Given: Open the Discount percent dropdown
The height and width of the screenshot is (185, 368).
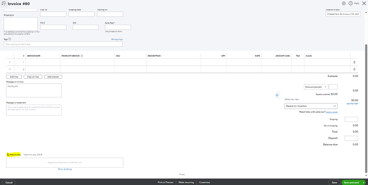Looking at the screenshot, I should point(316,87).
